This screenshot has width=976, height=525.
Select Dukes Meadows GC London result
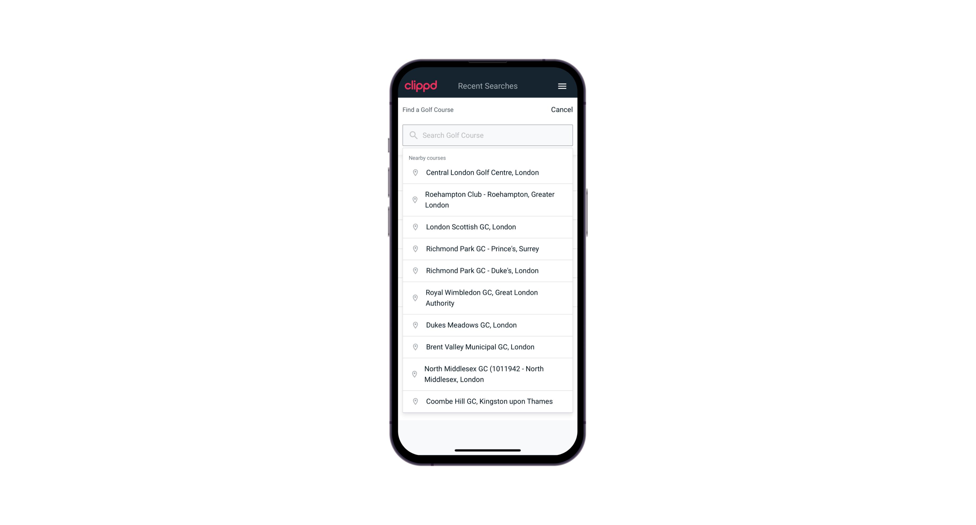(487, 324)
